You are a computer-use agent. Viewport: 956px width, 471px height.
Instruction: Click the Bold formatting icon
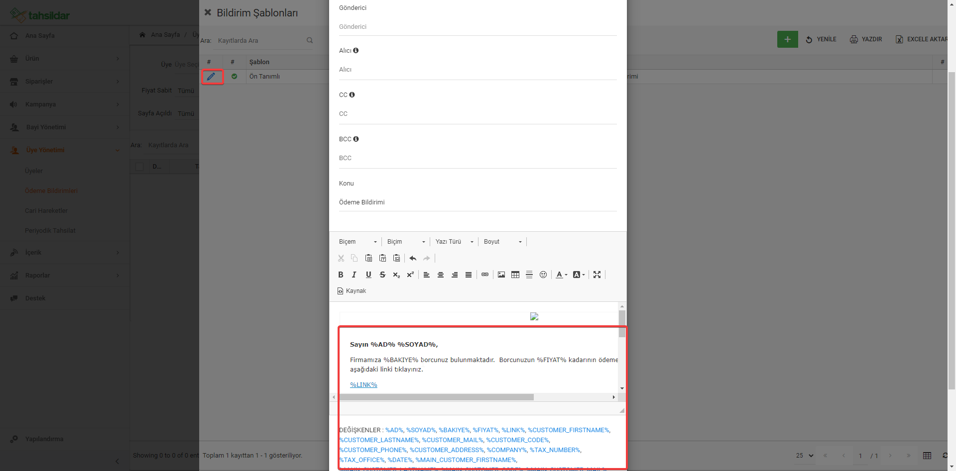[x=341, y=275]
